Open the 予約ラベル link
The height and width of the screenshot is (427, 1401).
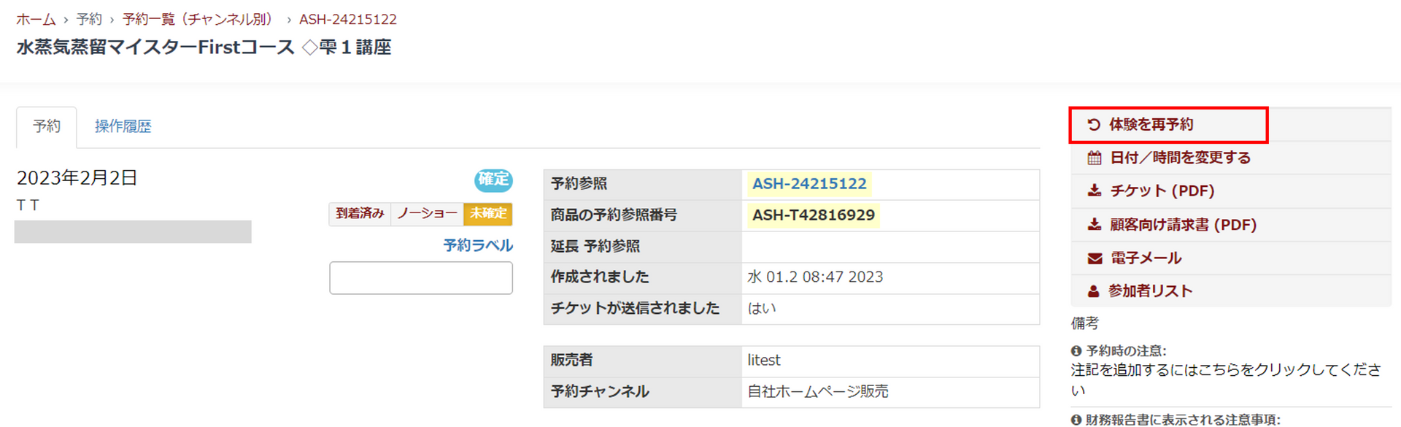478,246
